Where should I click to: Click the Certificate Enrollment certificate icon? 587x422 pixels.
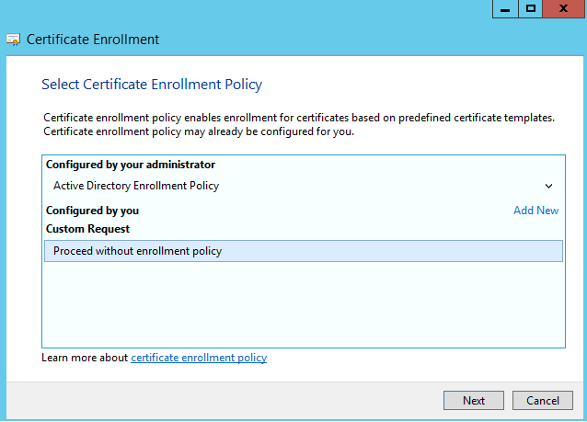(x=14, y=40)
